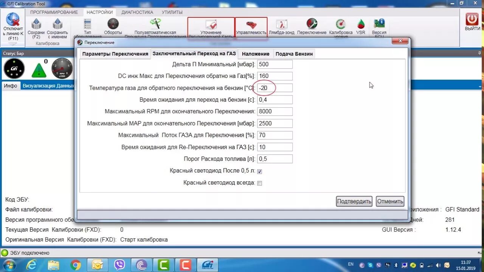Open the Визуализация Данных tab
This screenshot has width=484, height=272.
click(x=48, y=86)
